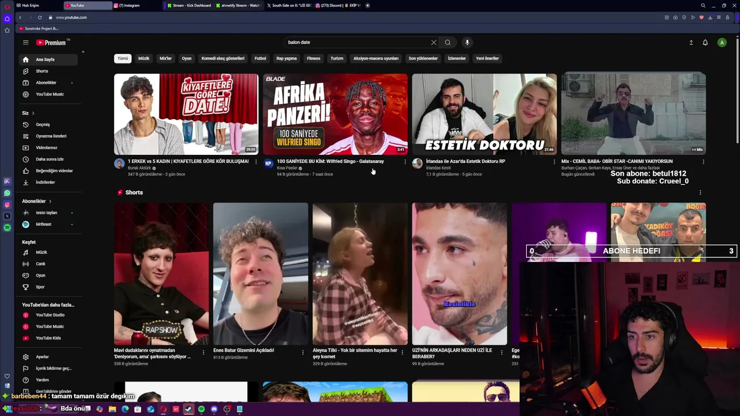Click the browser reload button
Screen dimensions: 740x416
click(39, 17)
